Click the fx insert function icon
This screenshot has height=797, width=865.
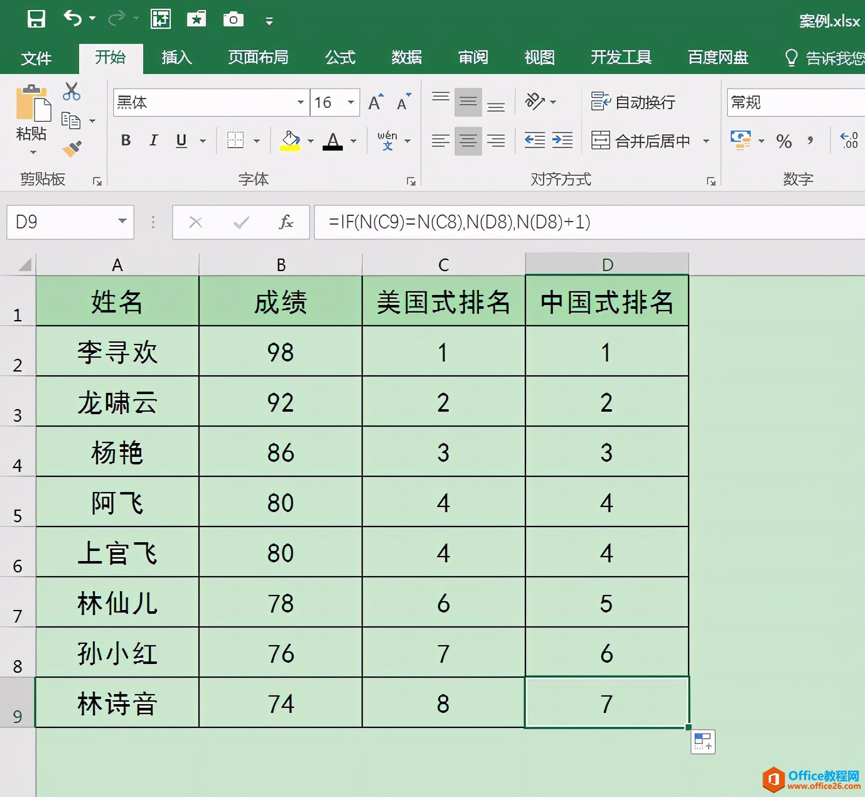(286, 222)
